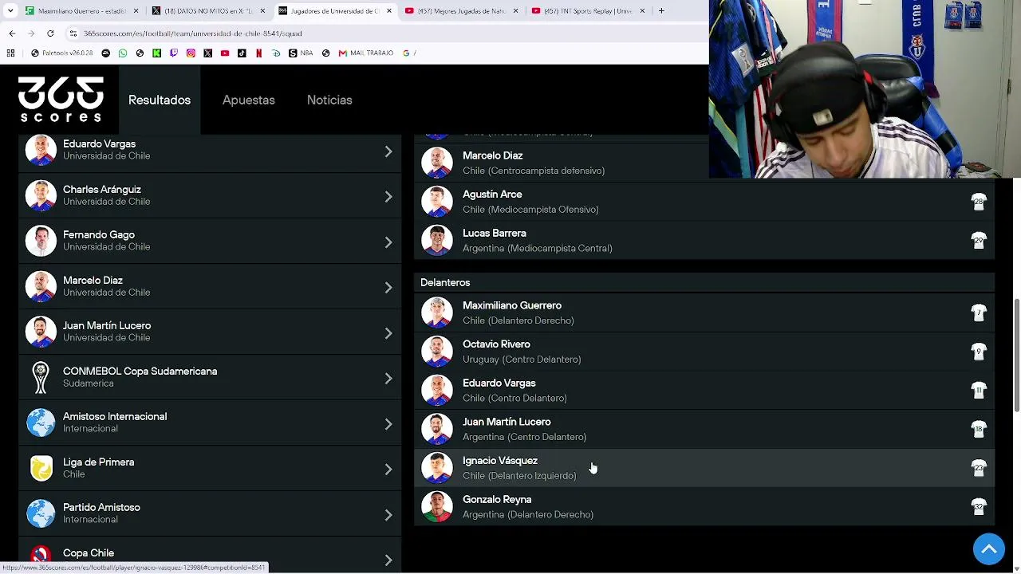Click site info icon in address bar
The width and height of the screenshot is (1021, 574).
click(73, 33)
